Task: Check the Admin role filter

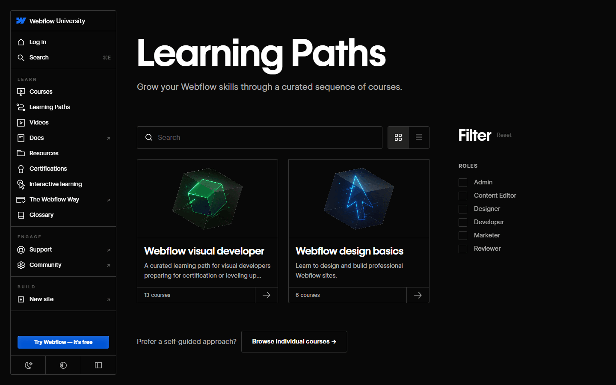Action: (x=463, y=183)
